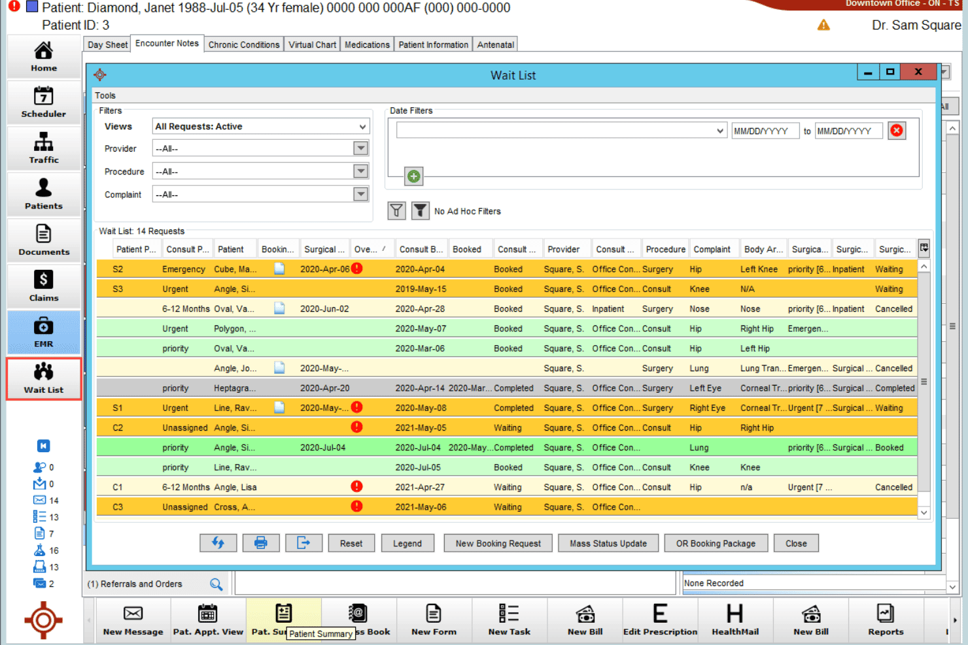The height and width of the screenshot is (645, 968).
Task: Open the Claims module
Action: pos(44,286)
